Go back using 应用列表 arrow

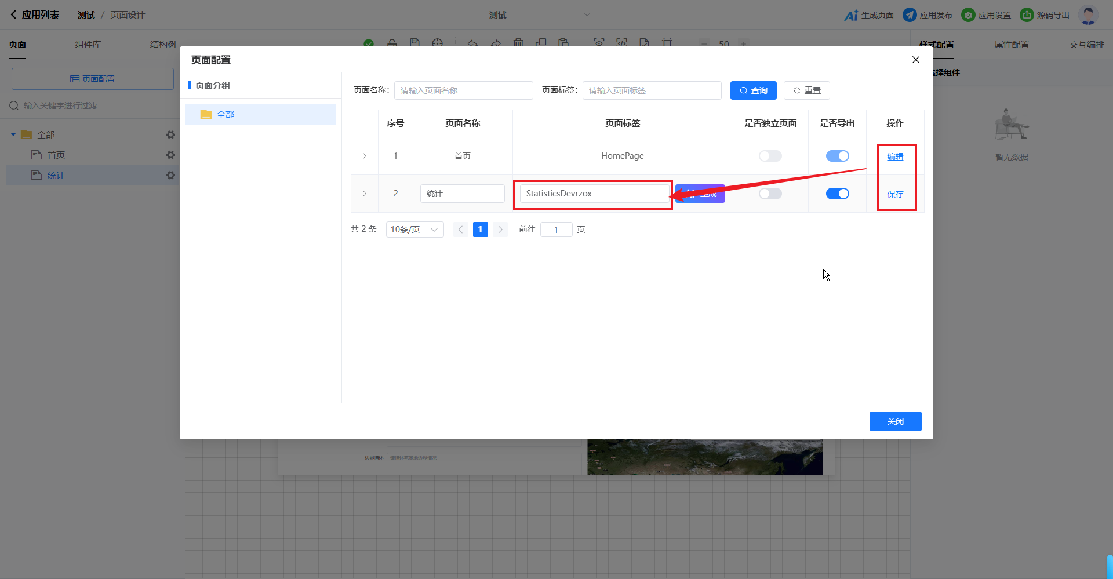point(13,15)
